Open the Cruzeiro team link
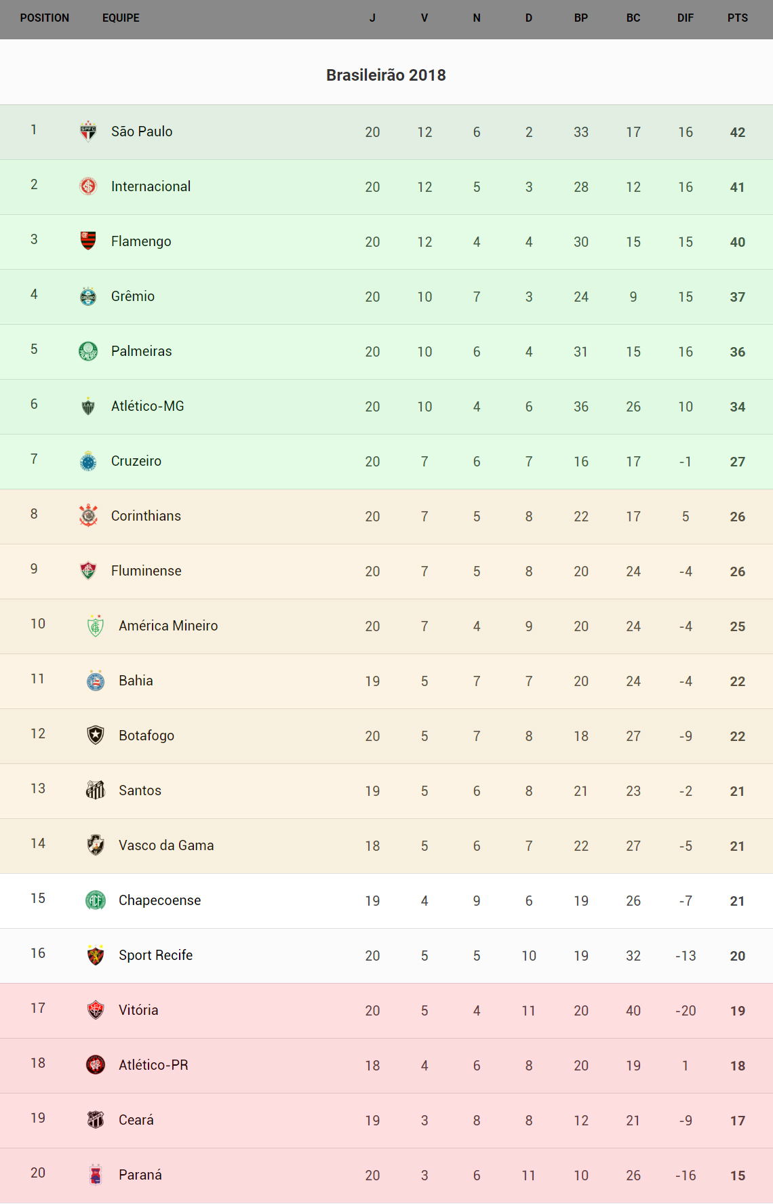The width and height of the screenshot is (773, 1204). (136, 461)
